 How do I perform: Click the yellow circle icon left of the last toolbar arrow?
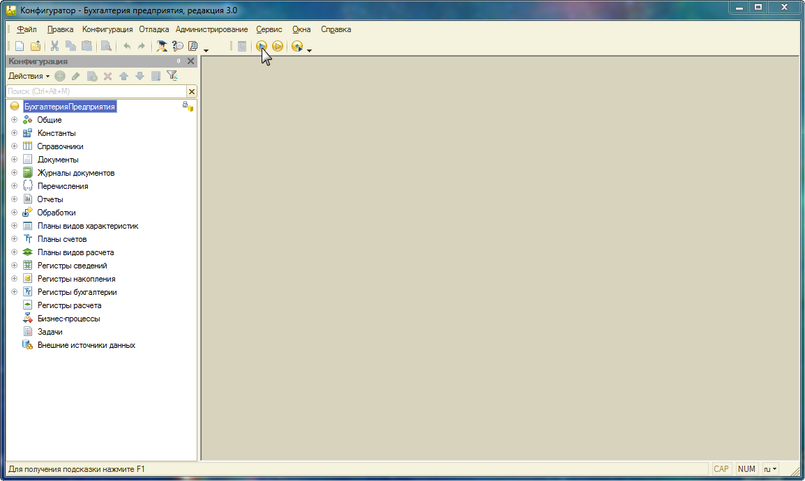click(296, 46)
